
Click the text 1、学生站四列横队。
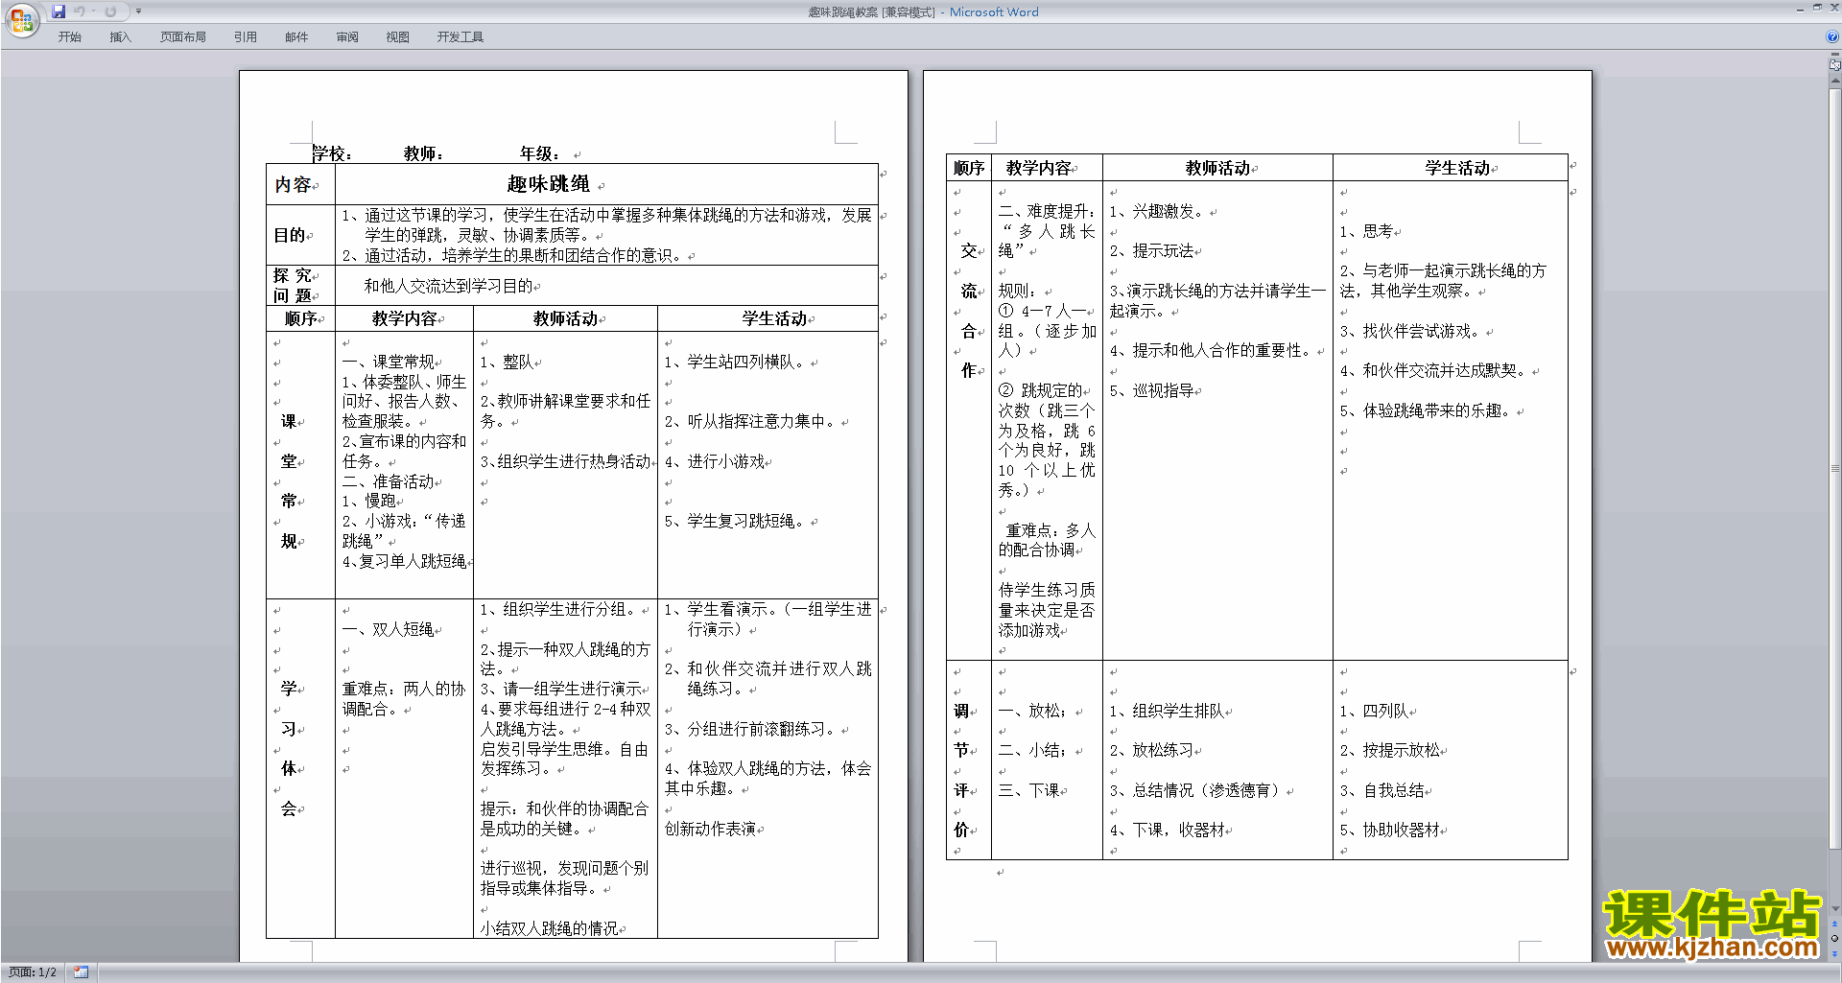point(737,363)
